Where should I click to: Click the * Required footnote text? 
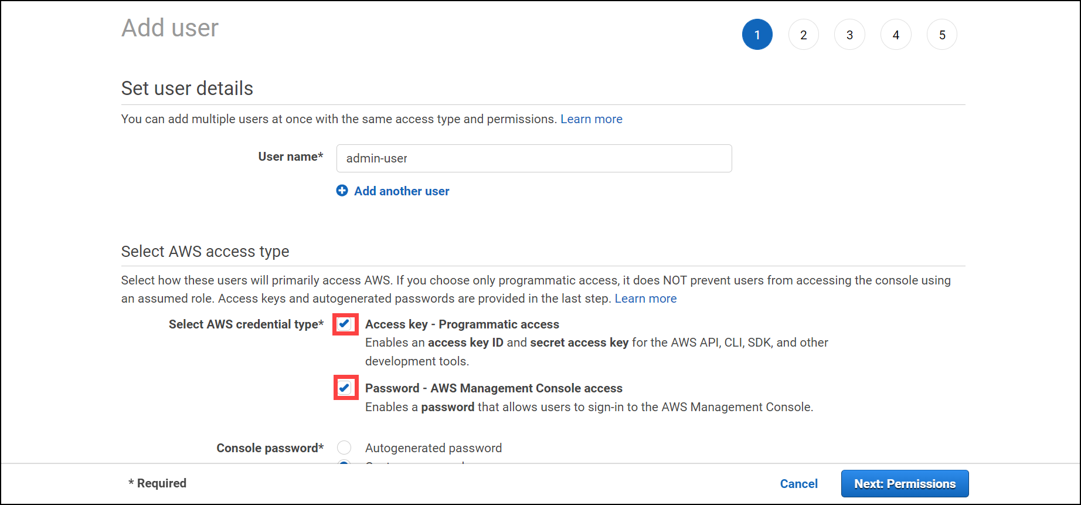click(157, 483)
